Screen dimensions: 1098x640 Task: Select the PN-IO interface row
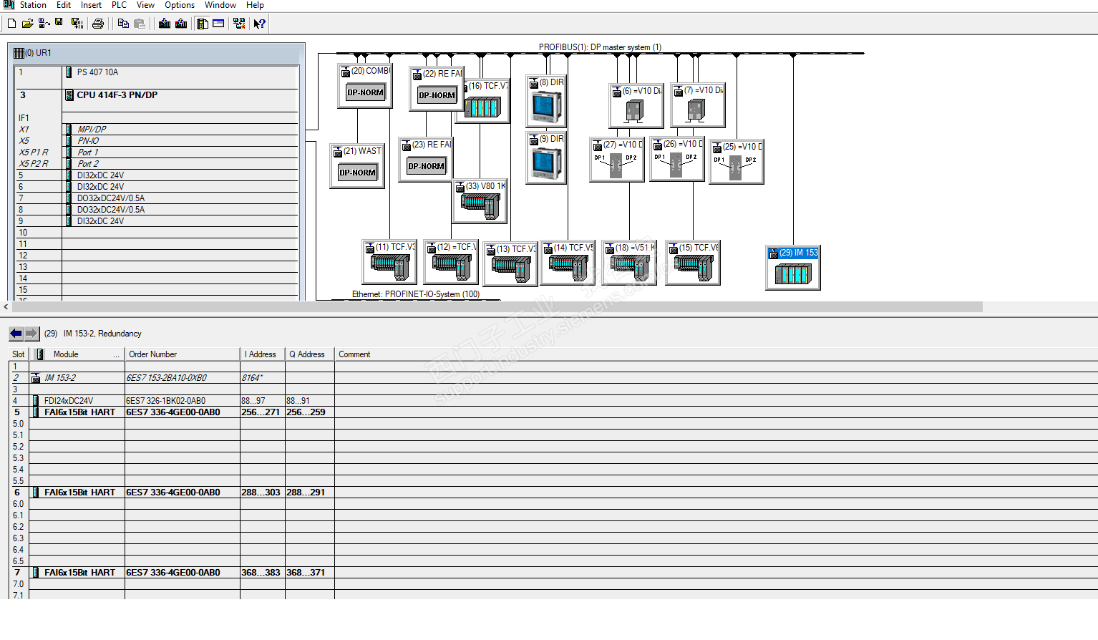157,141
